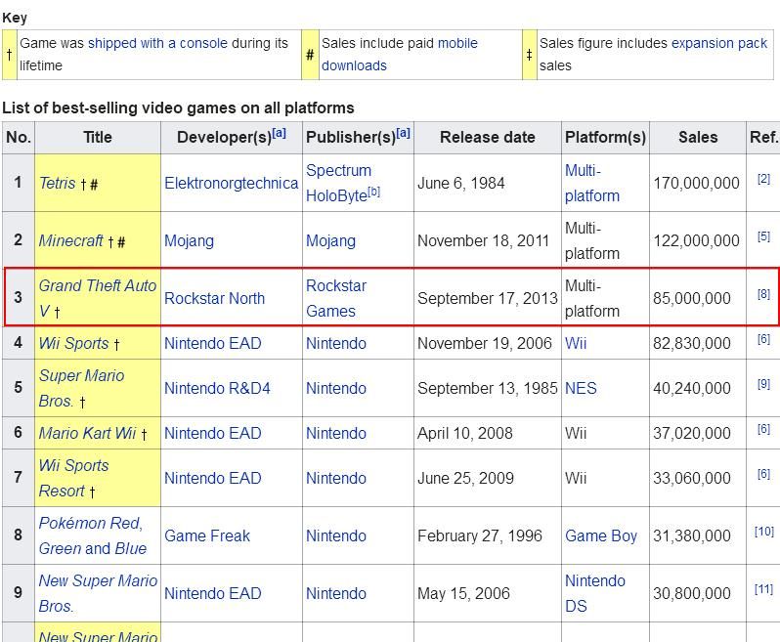Jump to reference [6] in Wii Sports Resort row
780x642 pixels.
763,474
